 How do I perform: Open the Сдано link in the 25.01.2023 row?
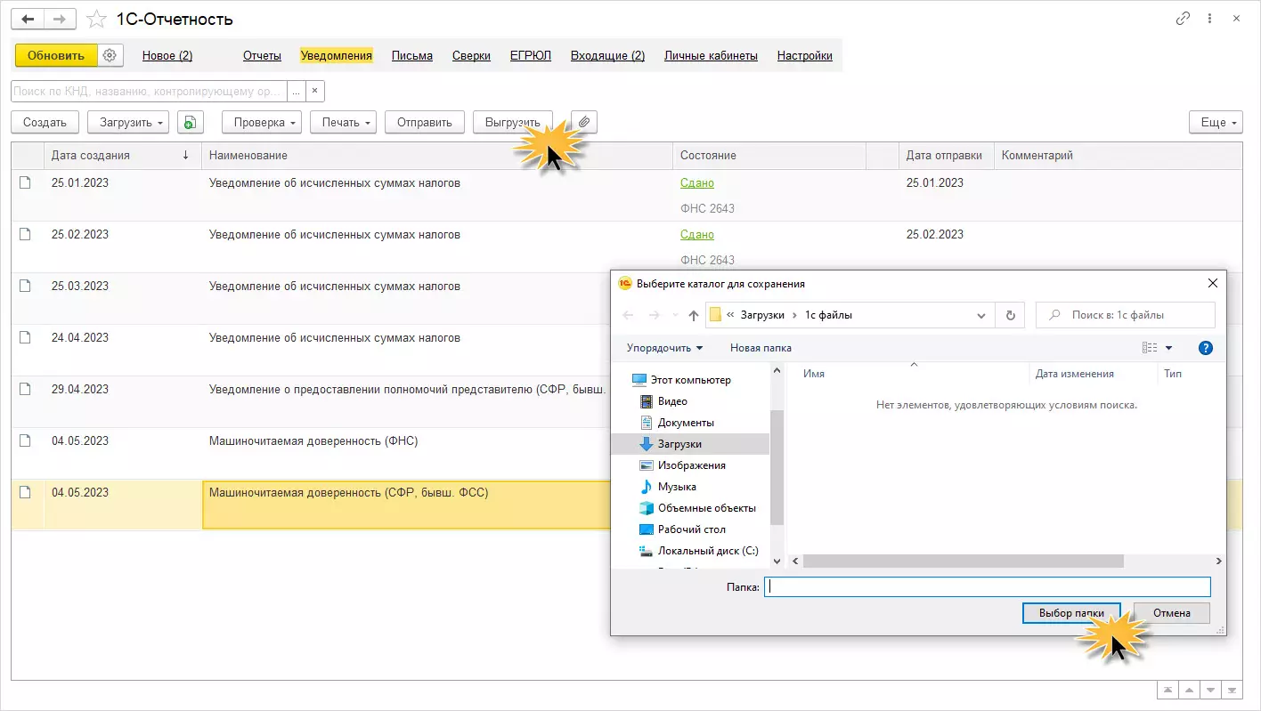point(697,182)
